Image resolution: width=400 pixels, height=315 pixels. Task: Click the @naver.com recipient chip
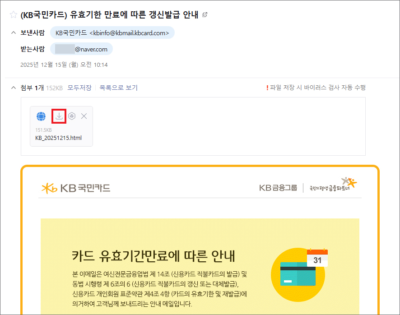81,49
